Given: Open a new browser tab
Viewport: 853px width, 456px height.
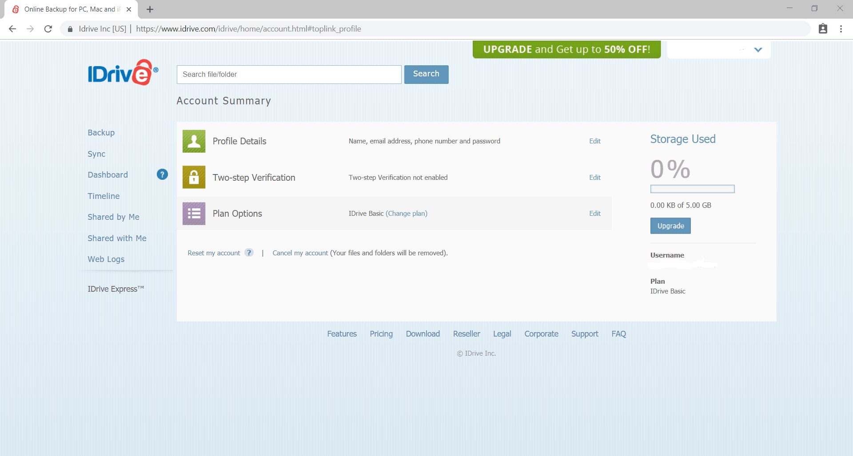Looking at the screenshot, I should coord(150,9).
